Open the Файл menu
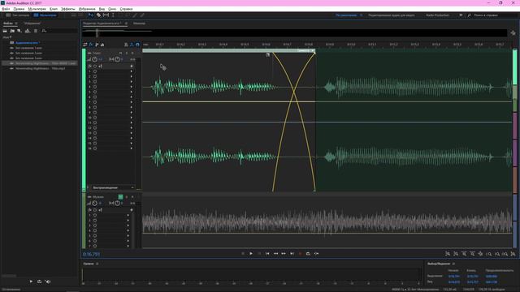The height and width of the screenshot is (292, 520). 6,9
